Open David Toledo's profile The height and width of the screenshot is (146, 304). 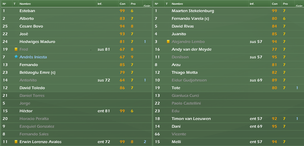click(x=32, y=88)
